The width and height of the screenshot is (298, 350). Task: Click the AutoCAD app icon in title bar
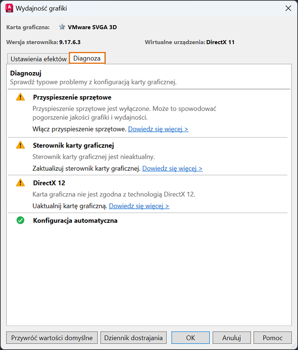click(9, 8)
